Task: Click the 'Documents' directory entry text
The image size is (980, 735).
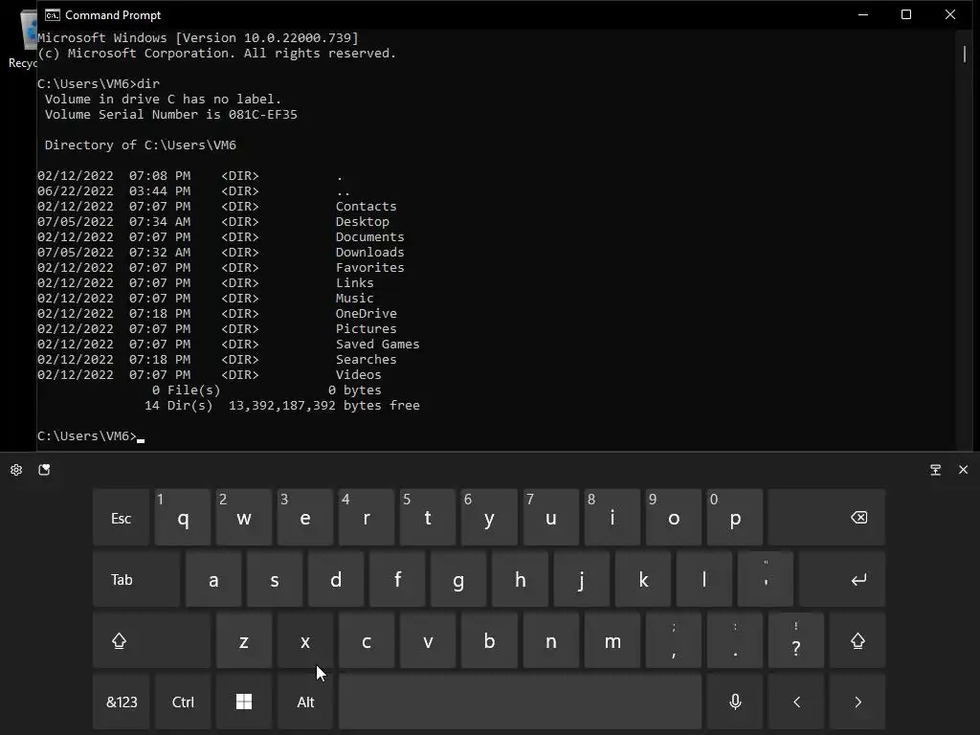Action: (x=370, y=237)
